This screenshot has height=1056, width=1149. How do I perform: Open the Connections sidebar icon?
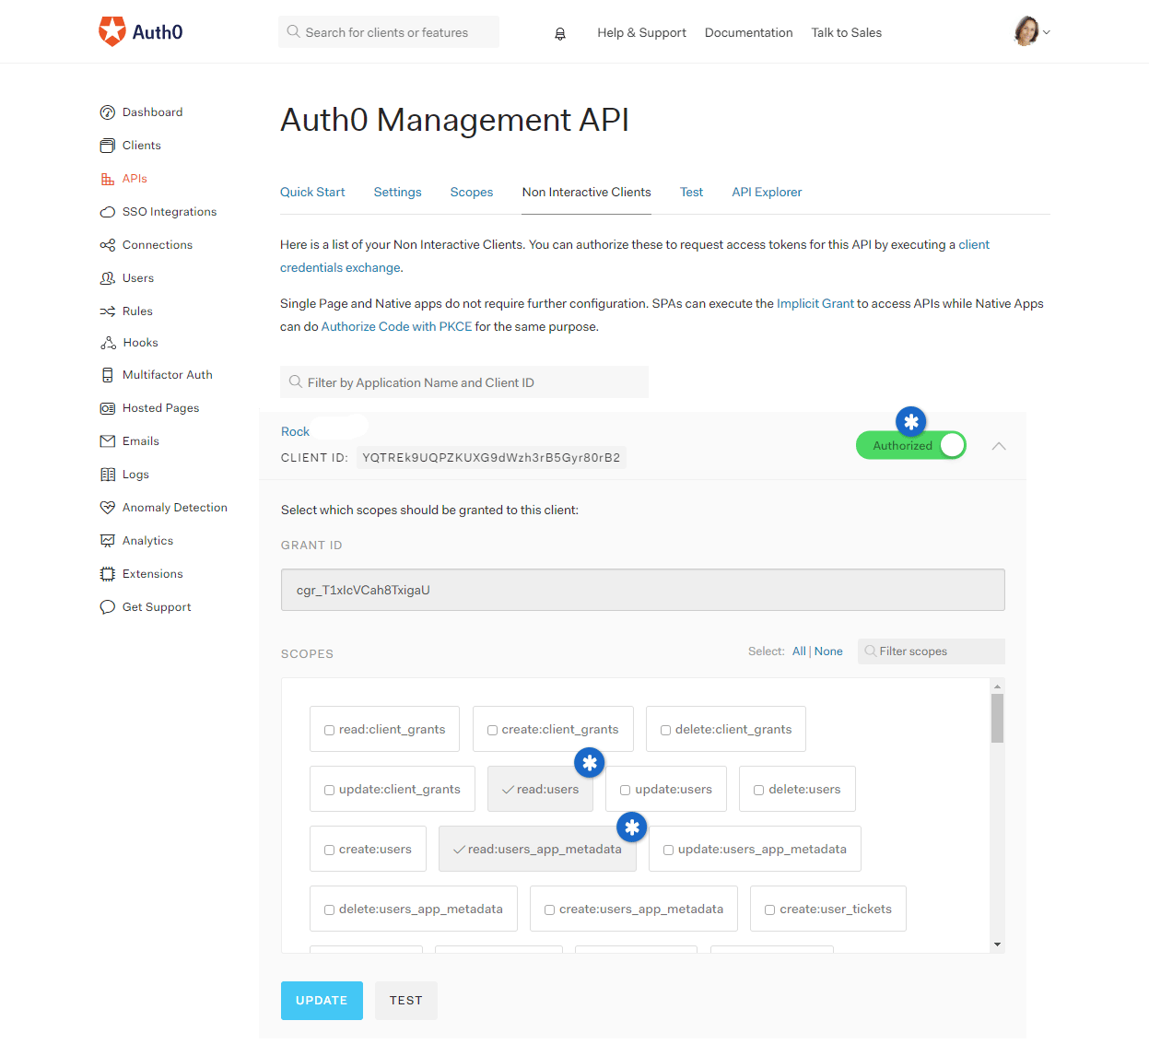coord(108,245)
